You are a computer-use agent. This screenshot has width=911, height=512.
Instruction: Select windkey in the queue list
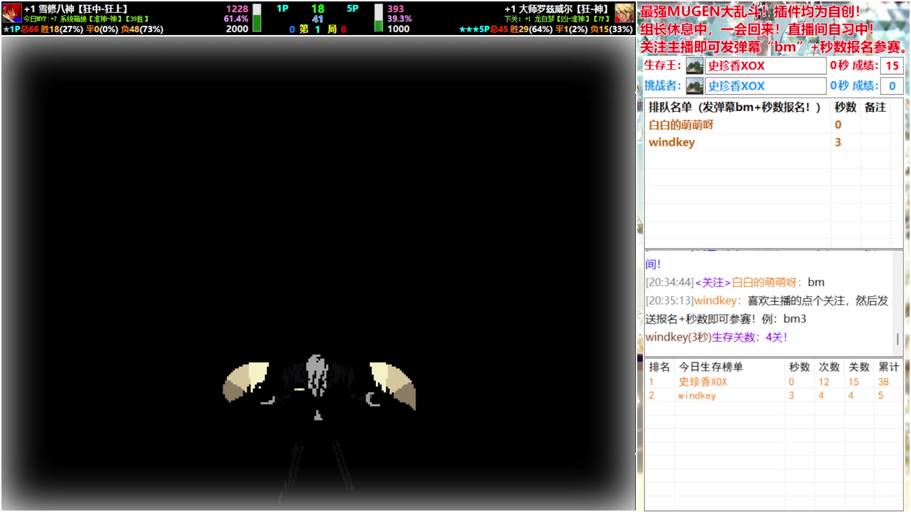[x=671, y=142]
